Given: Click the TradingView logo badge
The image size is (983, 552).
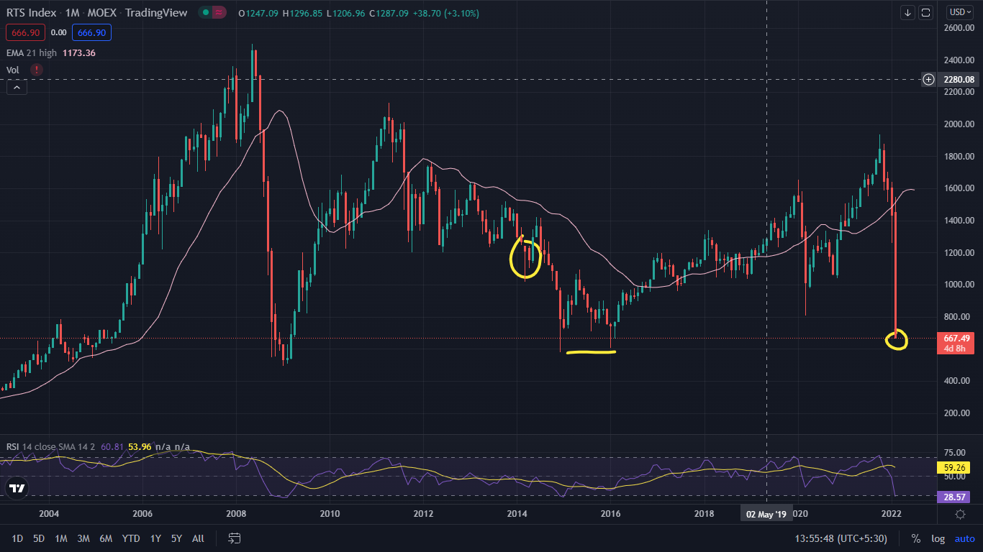Looking at the screenshot, I should 17,489.
